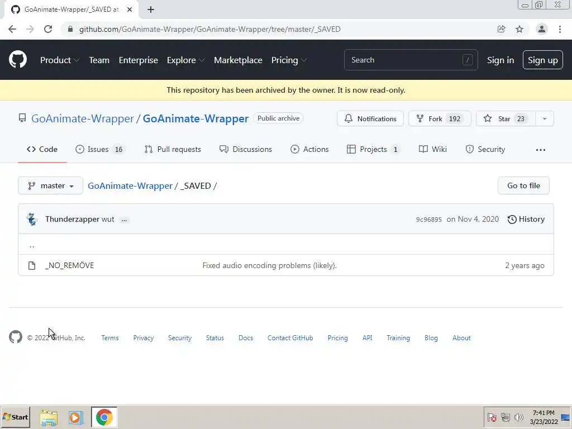The height and width of the screenshot is (429, 572).
Task: Expand the Product dropdown menu
Action: (x=59, y=60)
